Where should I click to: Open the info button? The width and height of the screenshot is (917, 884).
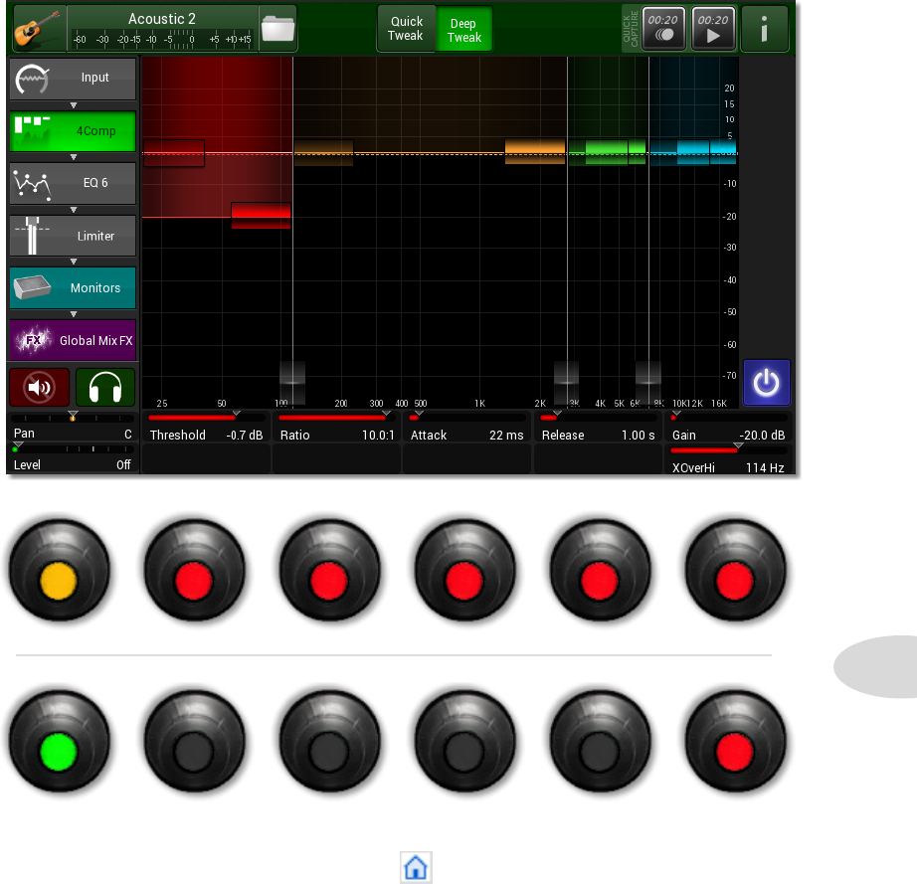pyautogui.click(x=764, y=29)
